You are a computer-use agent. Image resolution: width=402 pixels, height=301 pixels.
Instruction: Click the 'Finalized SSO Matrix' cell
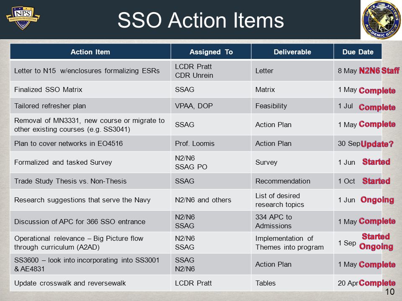coord(90,89)
